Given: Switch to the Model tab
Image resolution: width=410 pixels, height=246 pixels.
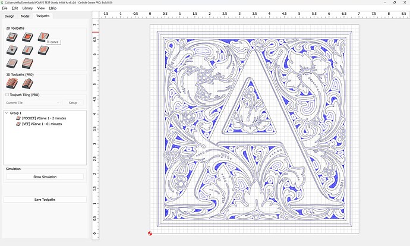Looking at the screenshot, I should [x=25, y=16].
